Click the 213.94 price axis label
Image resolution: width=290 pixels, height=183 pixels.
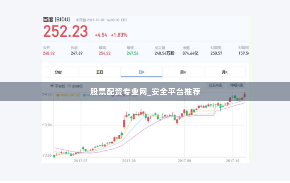(47, 125)
